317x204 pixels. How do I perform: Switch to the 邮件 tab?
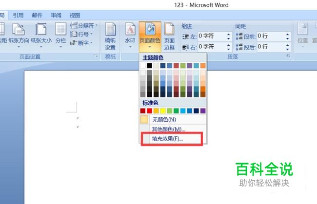(37, 15)
